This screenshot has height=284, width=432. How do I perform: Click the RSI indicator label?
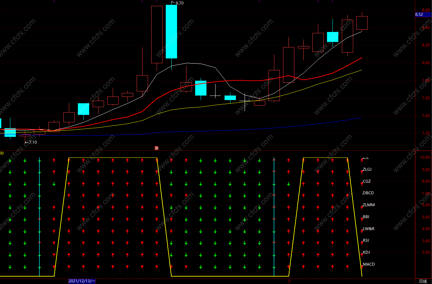366,240
